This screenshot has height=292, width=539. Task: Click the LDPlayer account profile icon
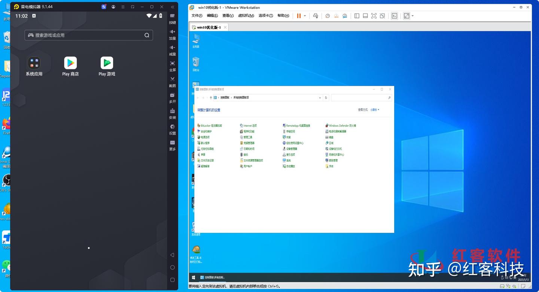[113, 7]
